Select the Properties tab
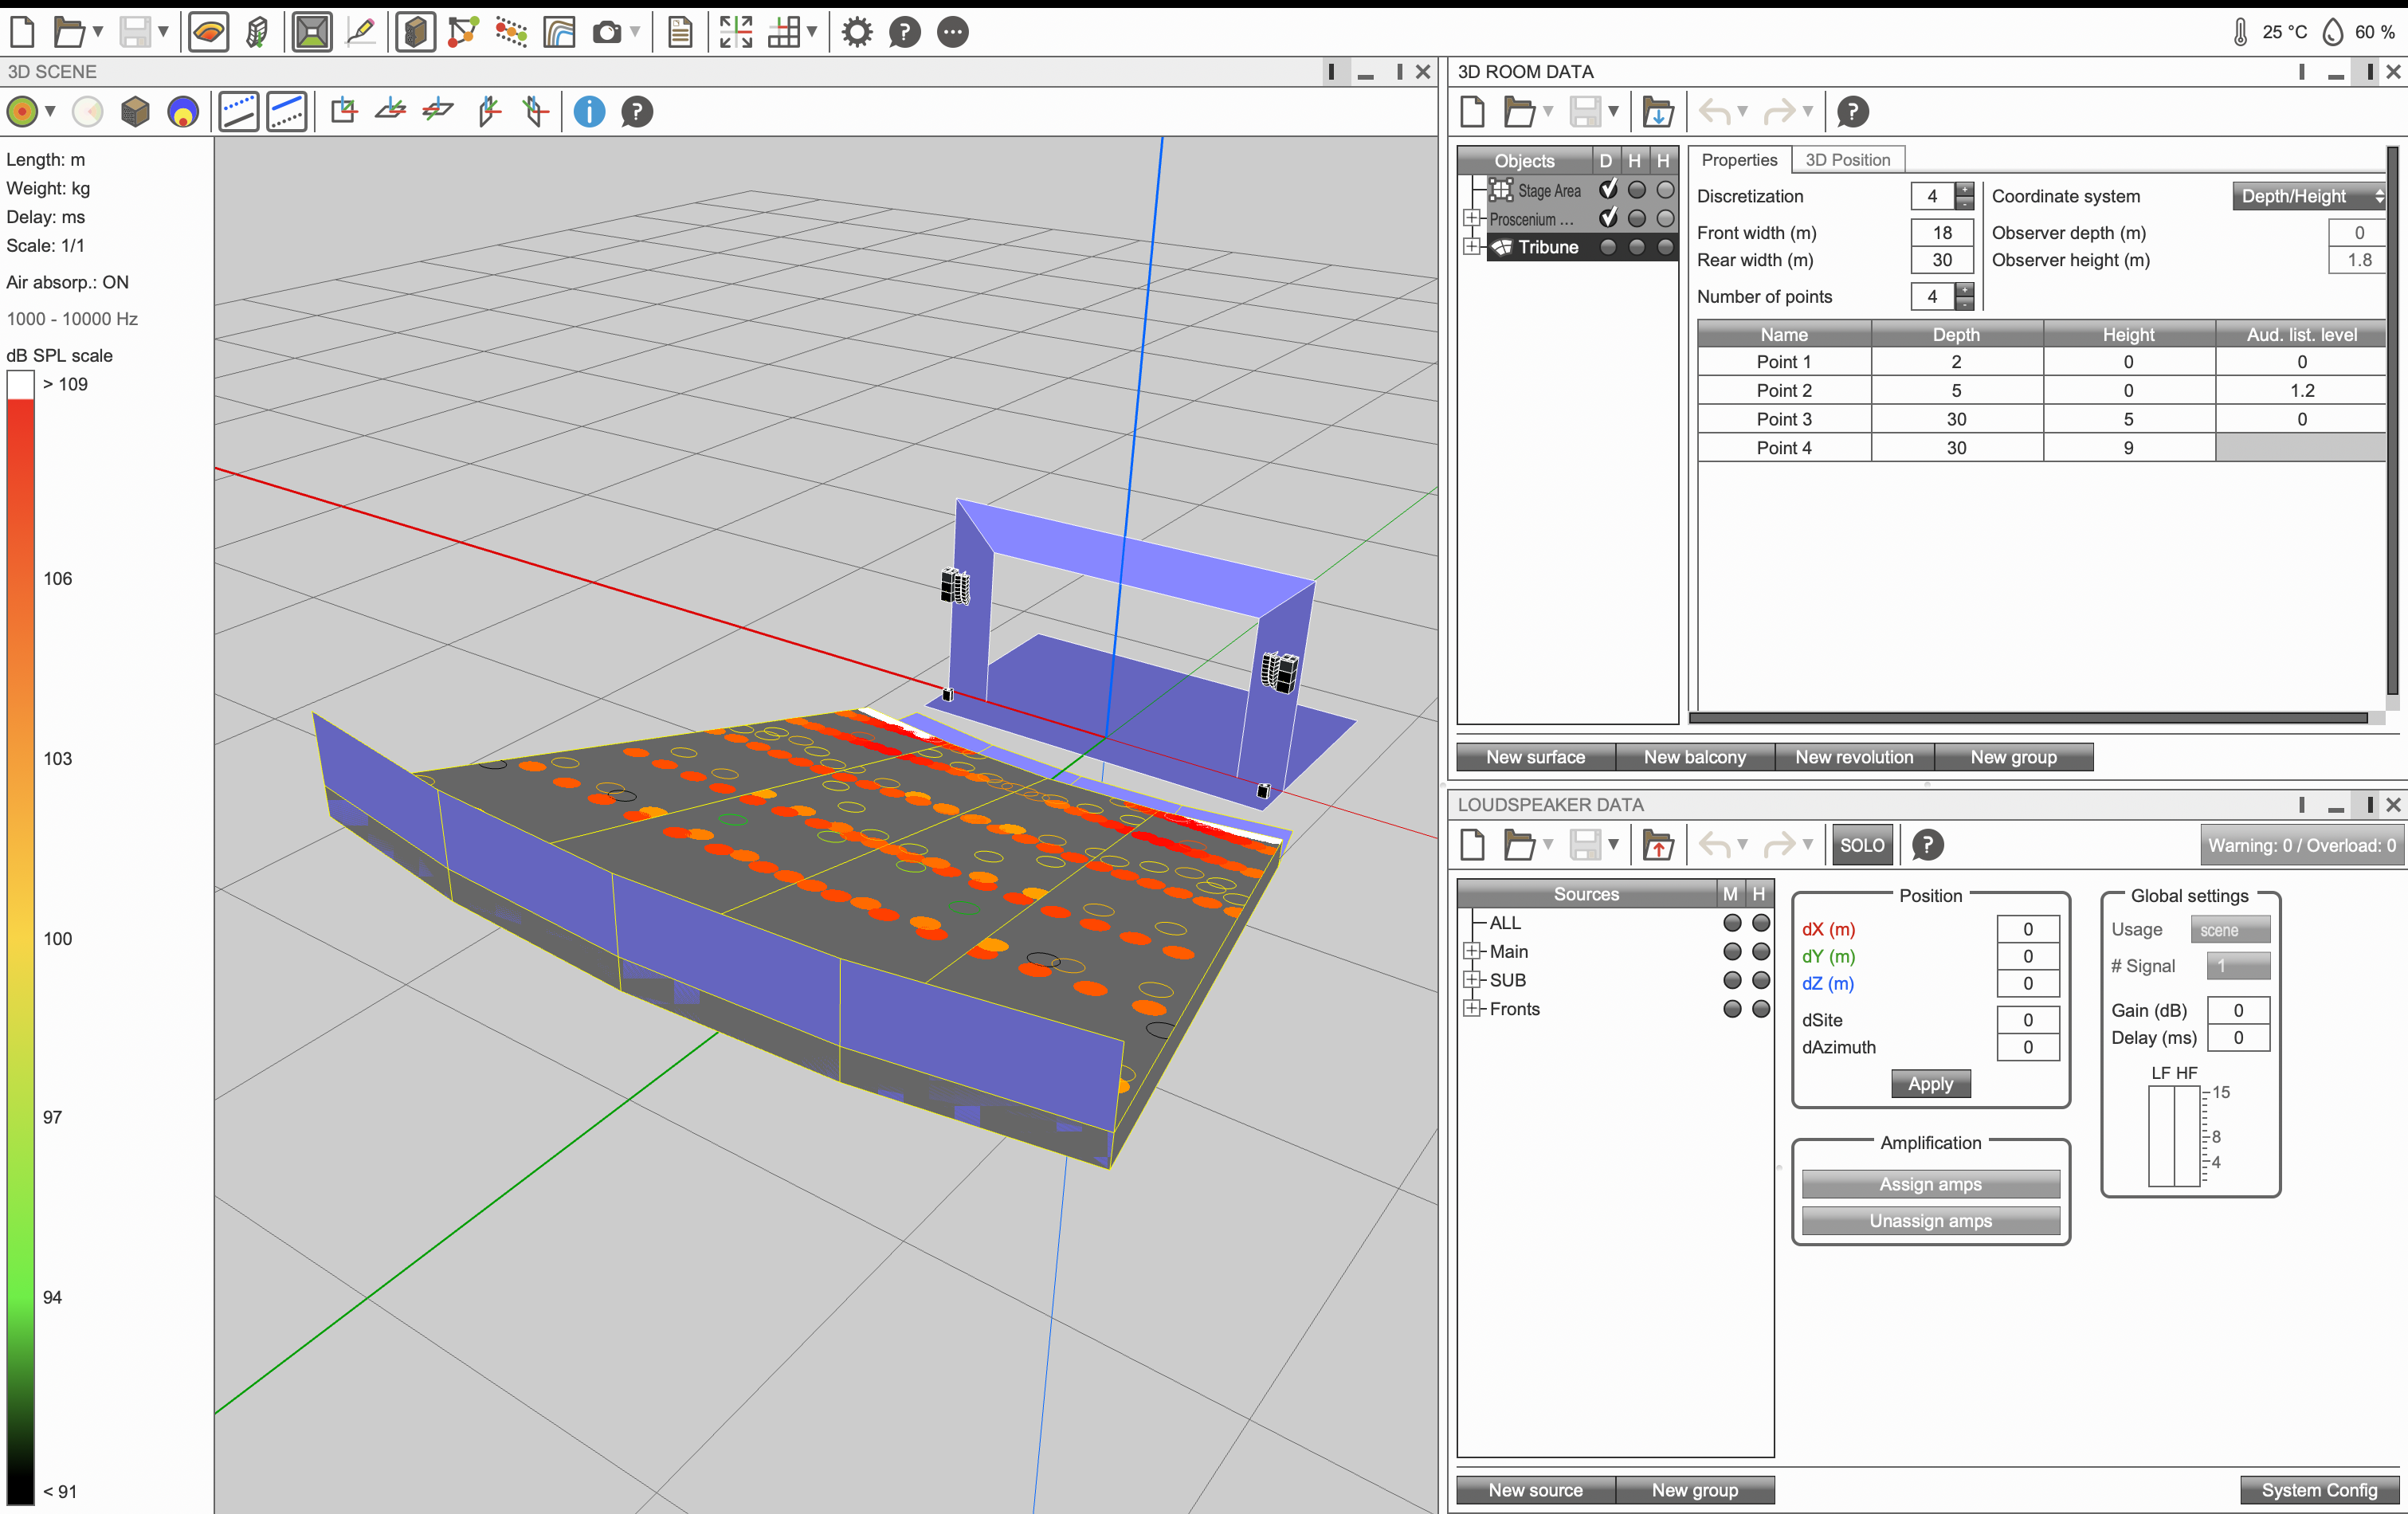This screenshot has width=2408, height=1514. 1739,160
